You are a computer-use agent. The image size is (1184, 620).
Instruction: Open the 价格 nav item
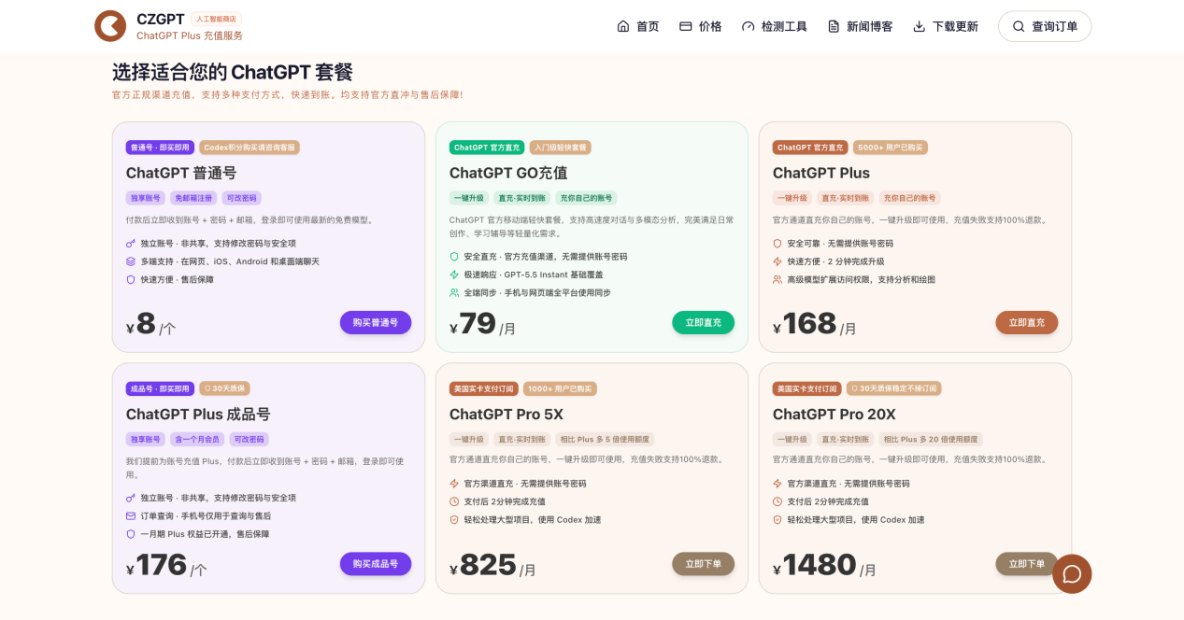pos(701,26)
